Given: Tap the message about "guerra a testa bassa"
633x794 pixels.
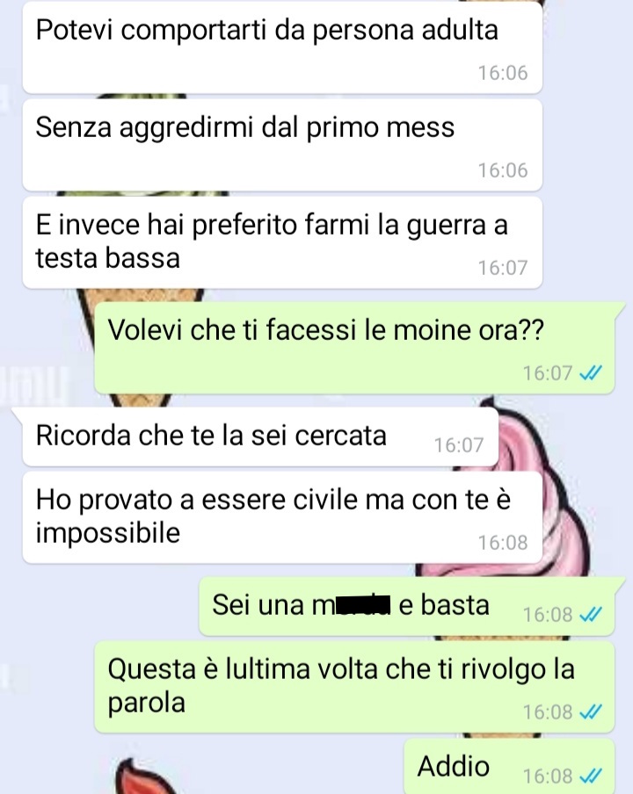Looking at the screenshot, I should (282, 242).
